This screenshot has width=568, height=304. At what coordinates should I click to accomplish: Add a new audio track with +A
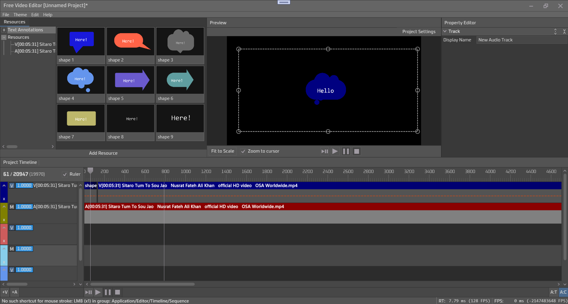15,292
